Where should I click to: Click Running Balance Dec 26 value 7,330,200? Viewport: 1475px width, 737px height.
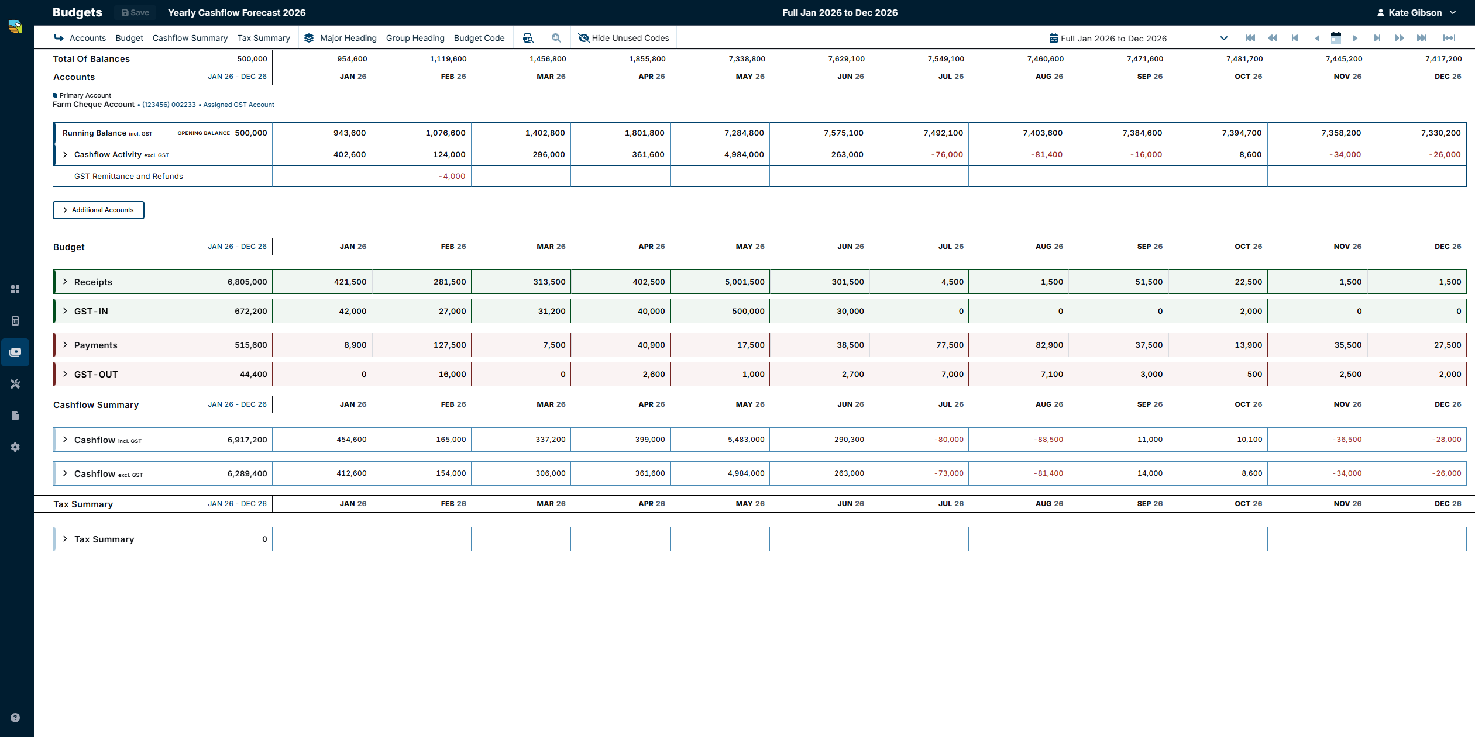pyautogui.click(x=1416, y=133)
